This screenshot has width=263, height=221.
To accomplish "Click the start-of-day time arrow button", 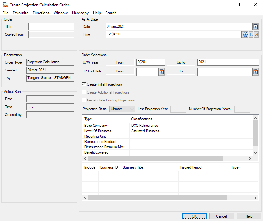I will (251, 34).
